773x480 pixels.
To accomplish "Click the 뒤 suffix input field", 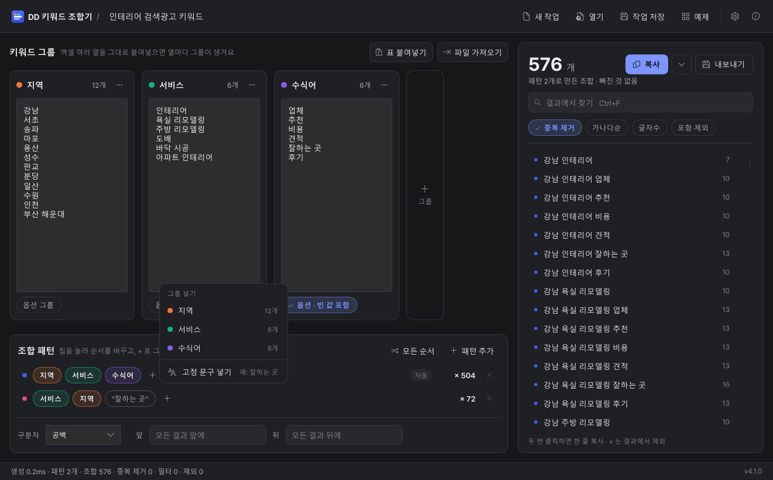I will click(344, 435).
